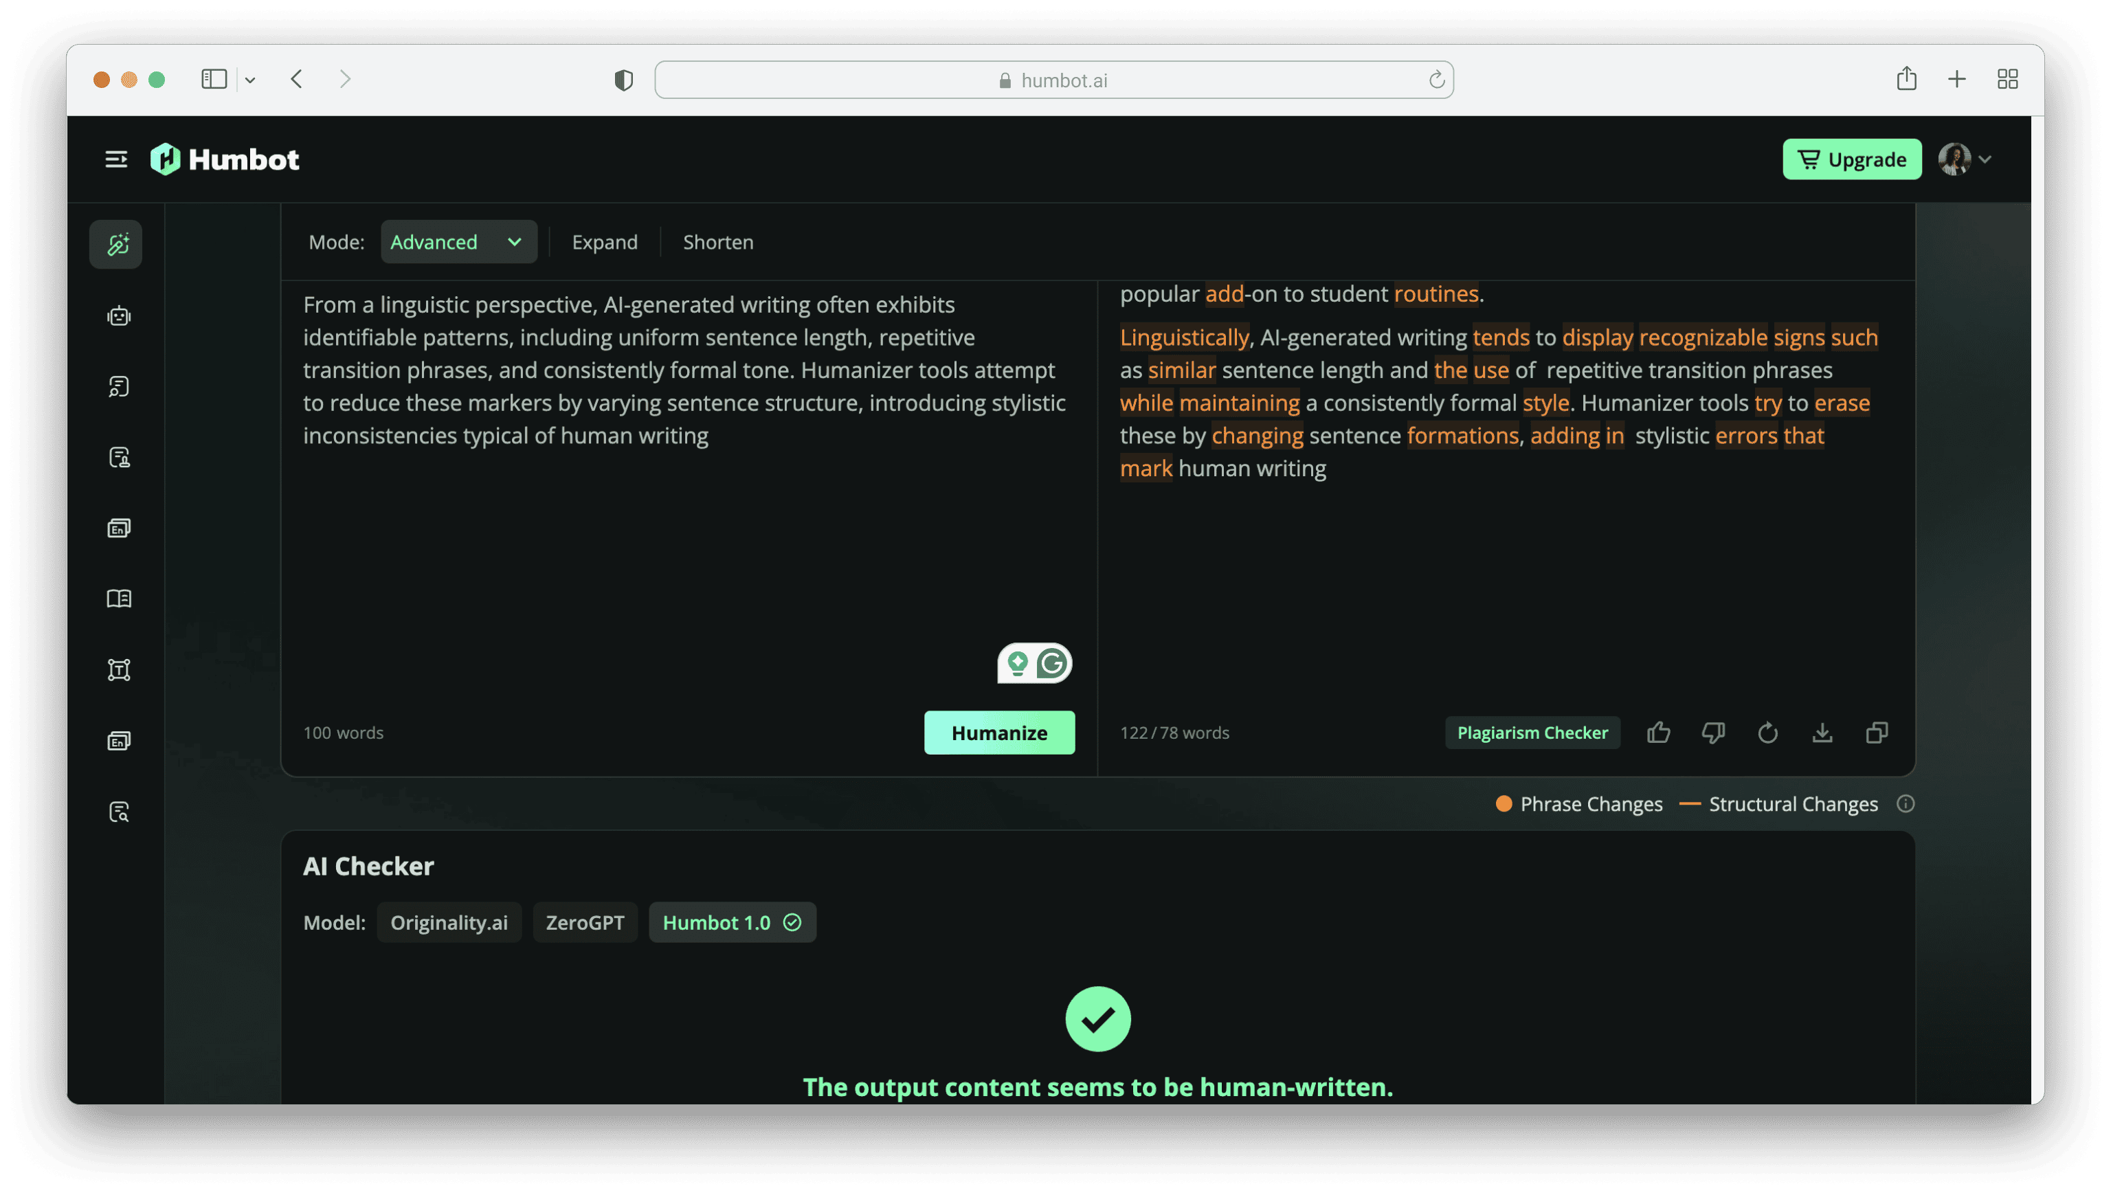The image size is (2111, 1193).
Task: Download the humanized text
Action: coord(1822,733)
